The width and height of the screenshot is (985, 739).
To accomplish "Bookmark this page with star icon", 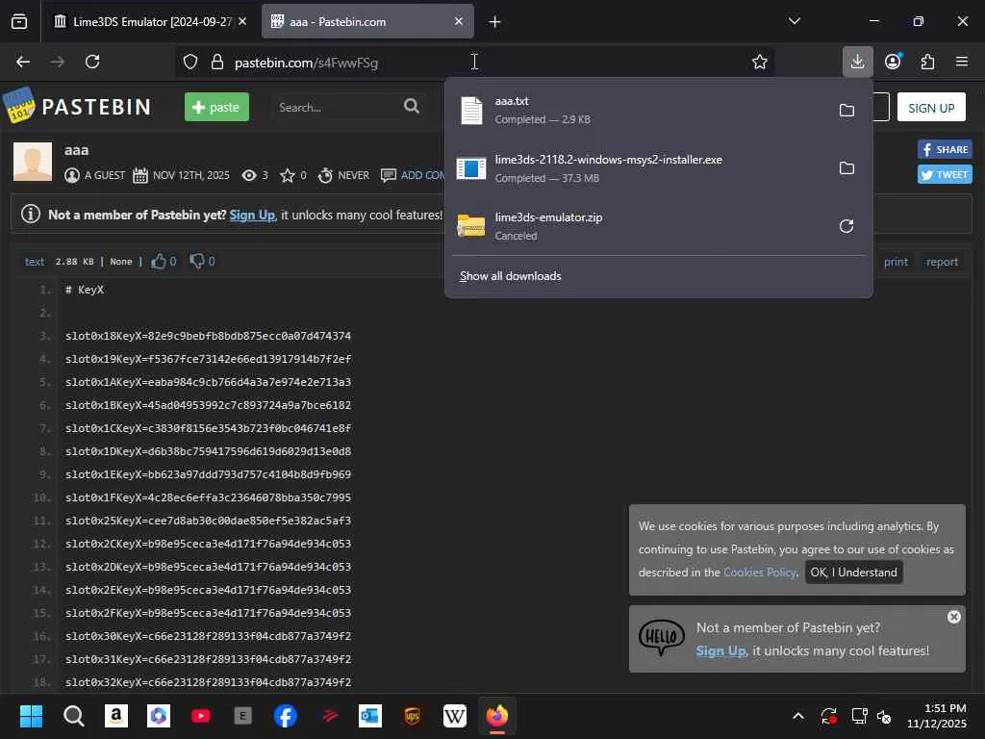I will click(760, 62).
